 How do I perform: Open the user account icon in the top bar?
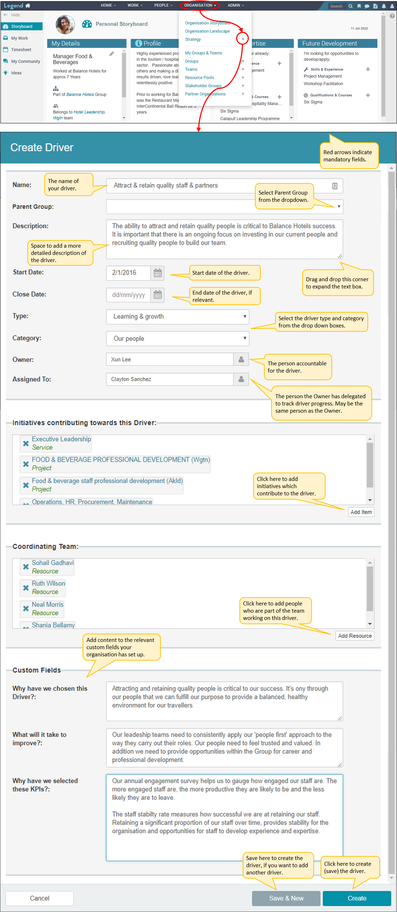tap(392, 6)
